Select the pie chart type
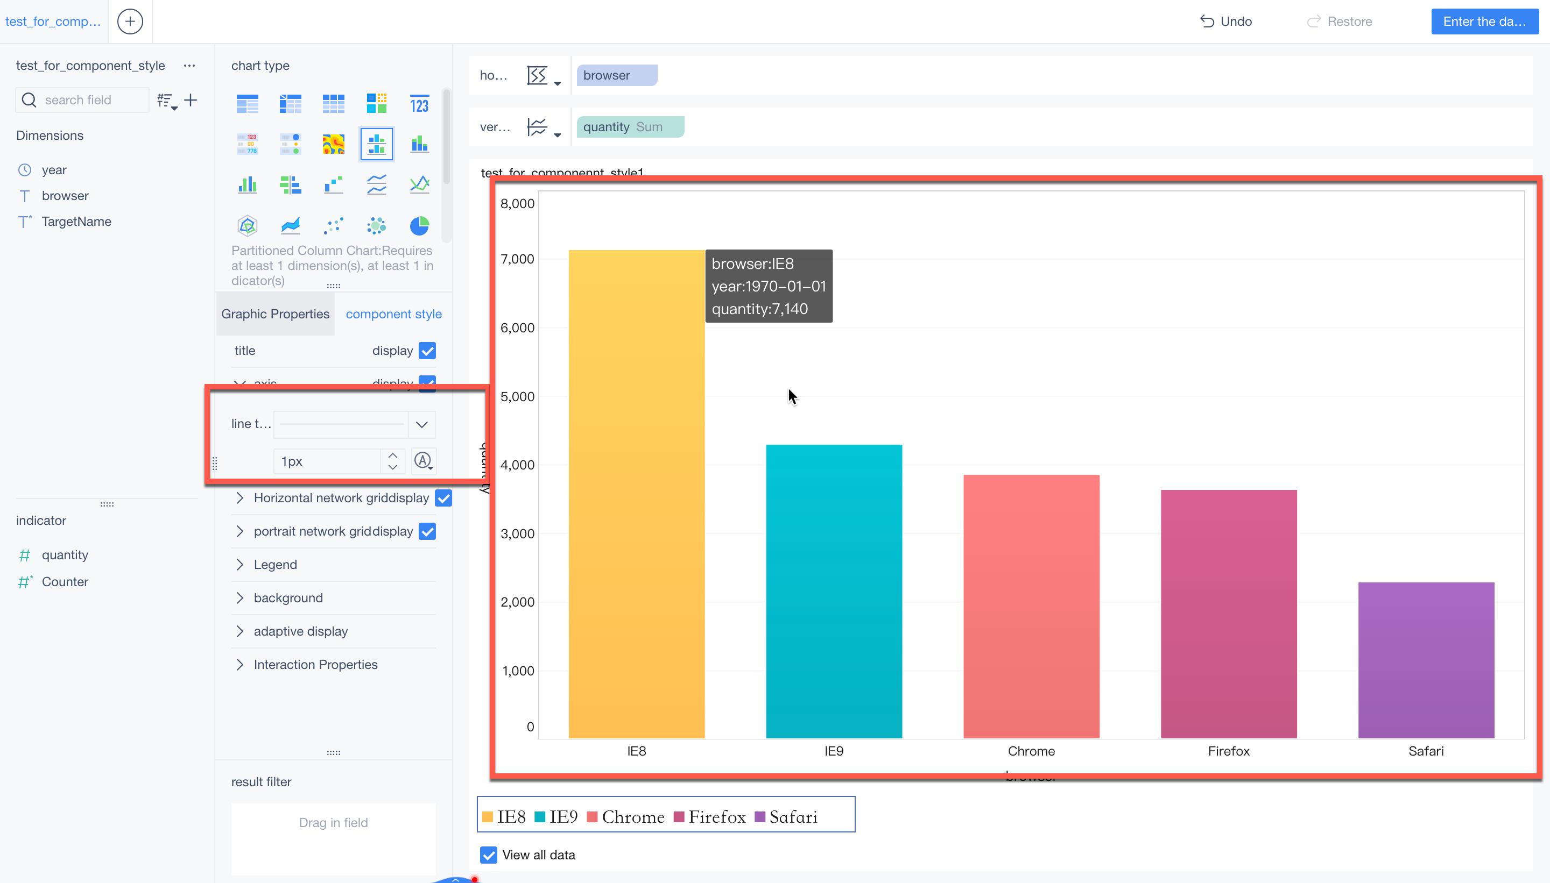 (x=419, y=226)
